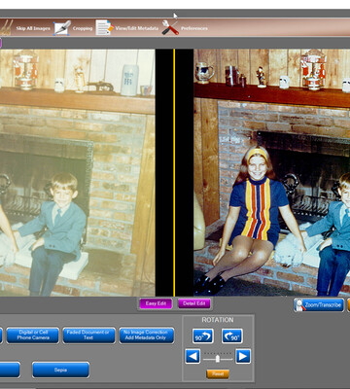The image size is (350, 389).
Task: Switch to Easy Edit mode
Action: coord(156,303)
